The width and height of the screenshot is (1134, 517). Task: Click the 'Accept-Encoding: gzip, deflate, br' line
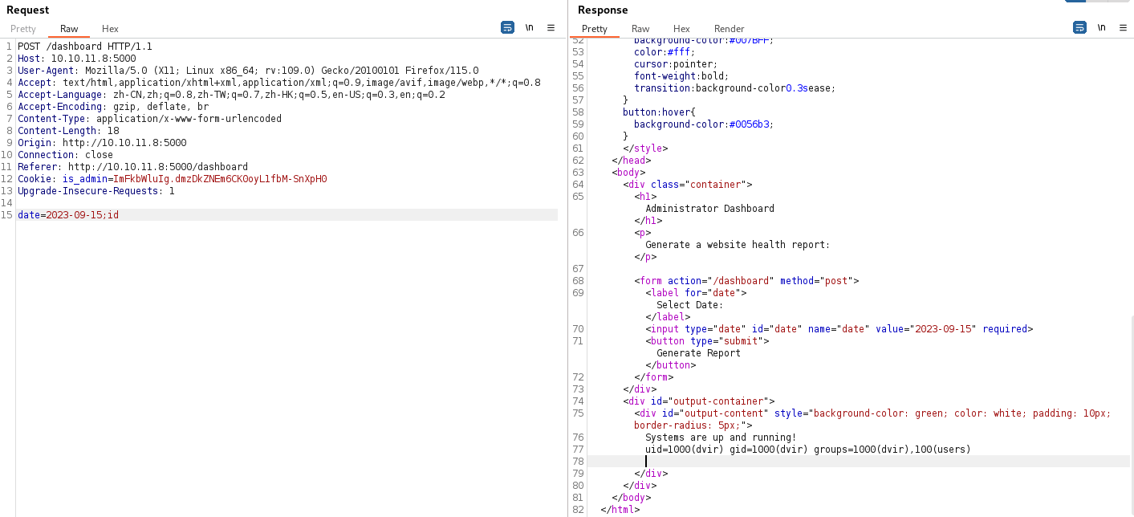(x=113, y=107)
